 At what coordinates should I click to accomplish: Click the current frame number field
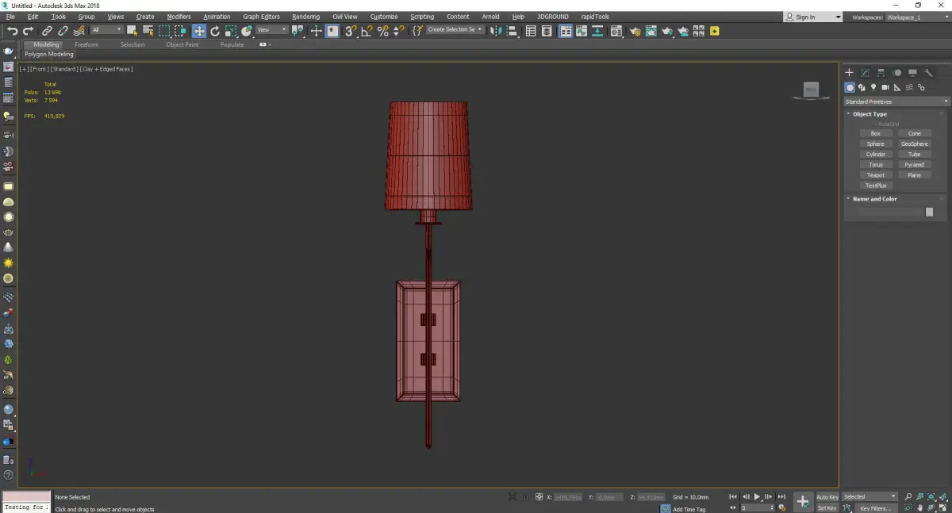tap(757, 508)
